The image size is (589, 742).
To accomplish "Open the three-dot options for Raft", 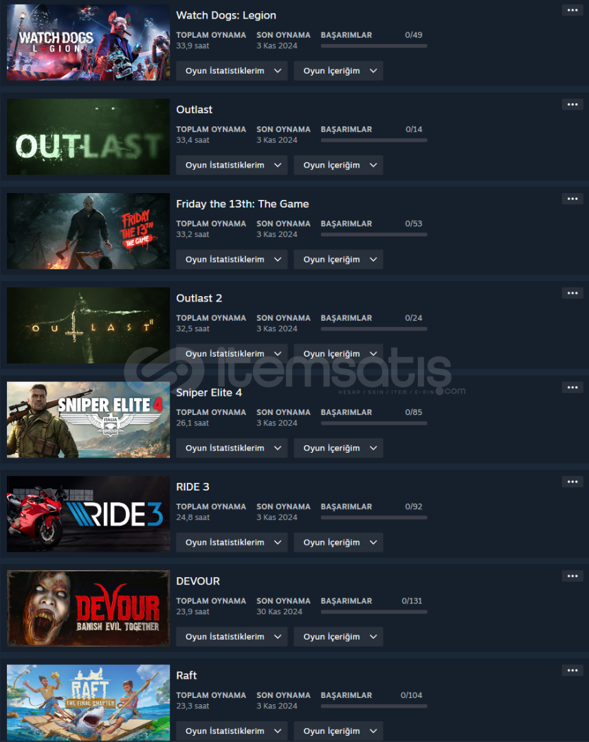I will 572,670.
